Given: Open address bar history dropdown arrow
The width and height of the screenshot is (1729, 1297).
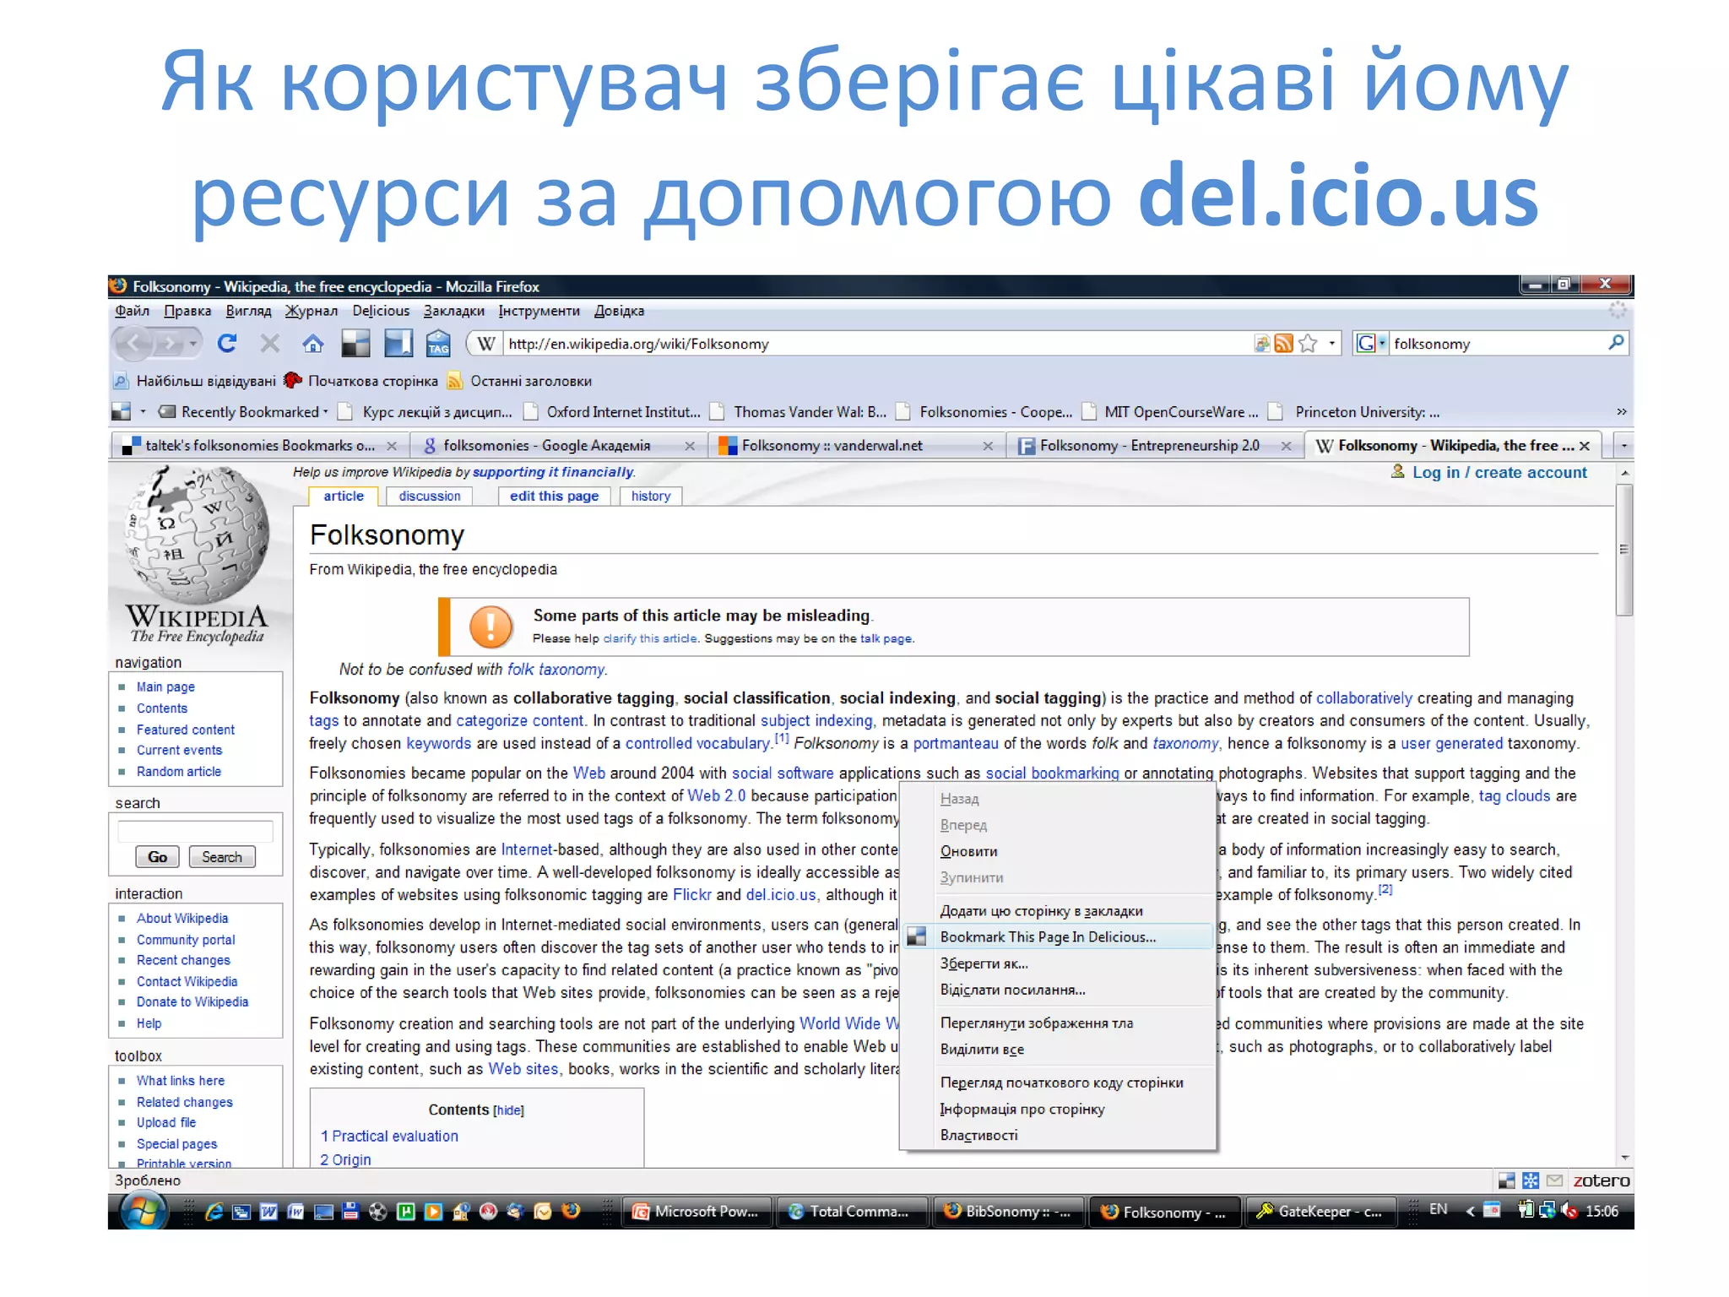Looking at the screenshot, I should [1331, 343].
